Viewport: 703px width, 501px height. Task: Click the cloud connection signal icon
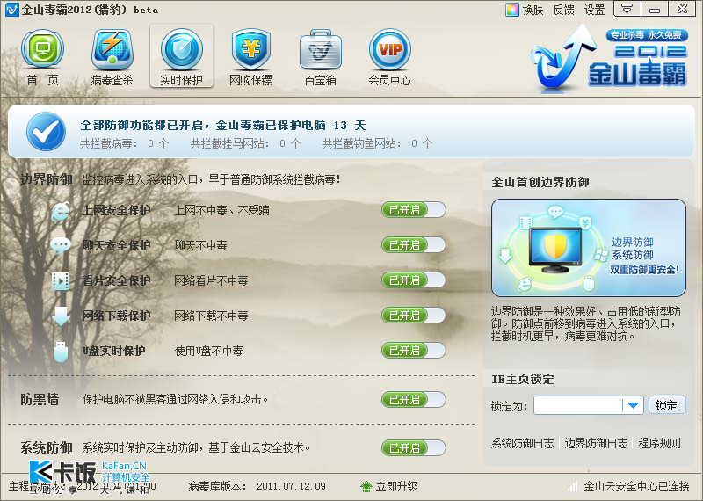(573, 486)
